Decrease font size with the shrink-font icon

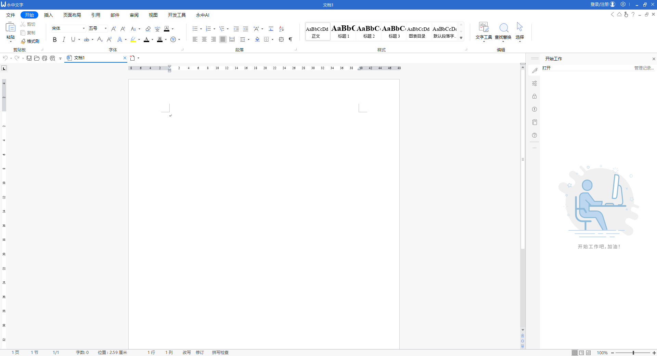click(x=123, y=29)
